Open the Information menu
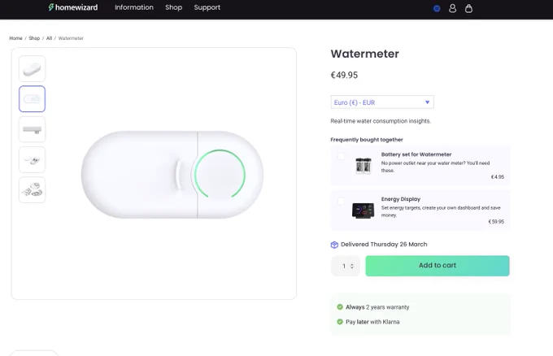This screenshot has height=356, width=553. point(134,7)
